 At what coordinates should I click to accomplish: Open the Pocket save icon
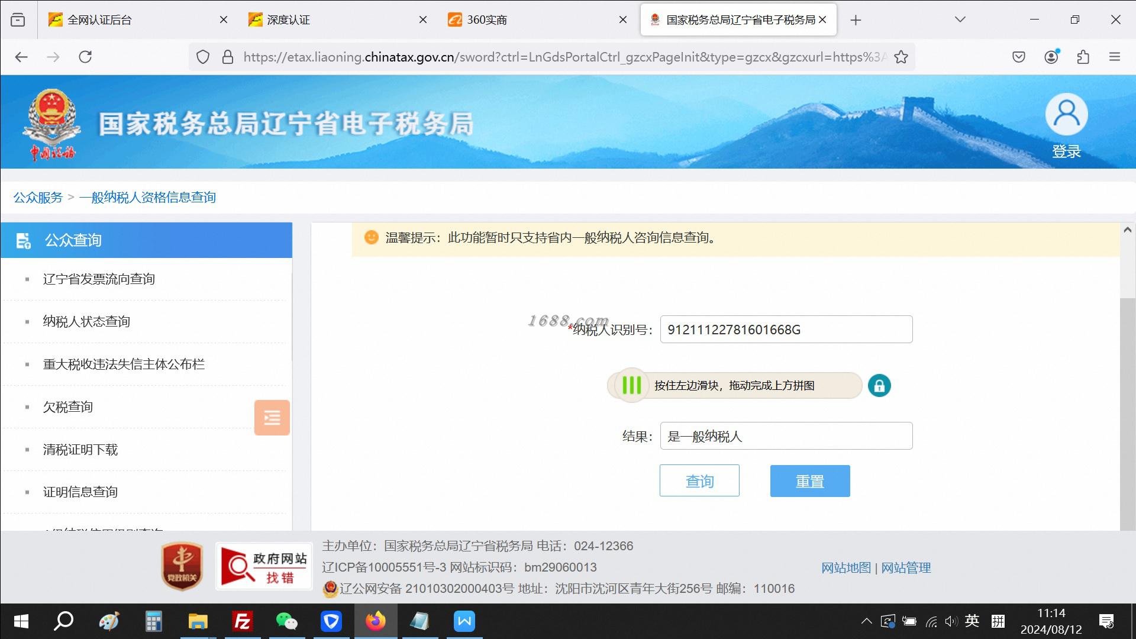click(x=1019, y=57)
